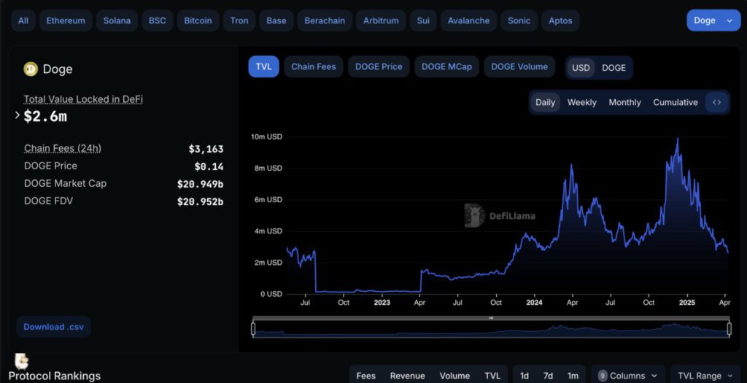Click the Download .csv button

point(53,327)
